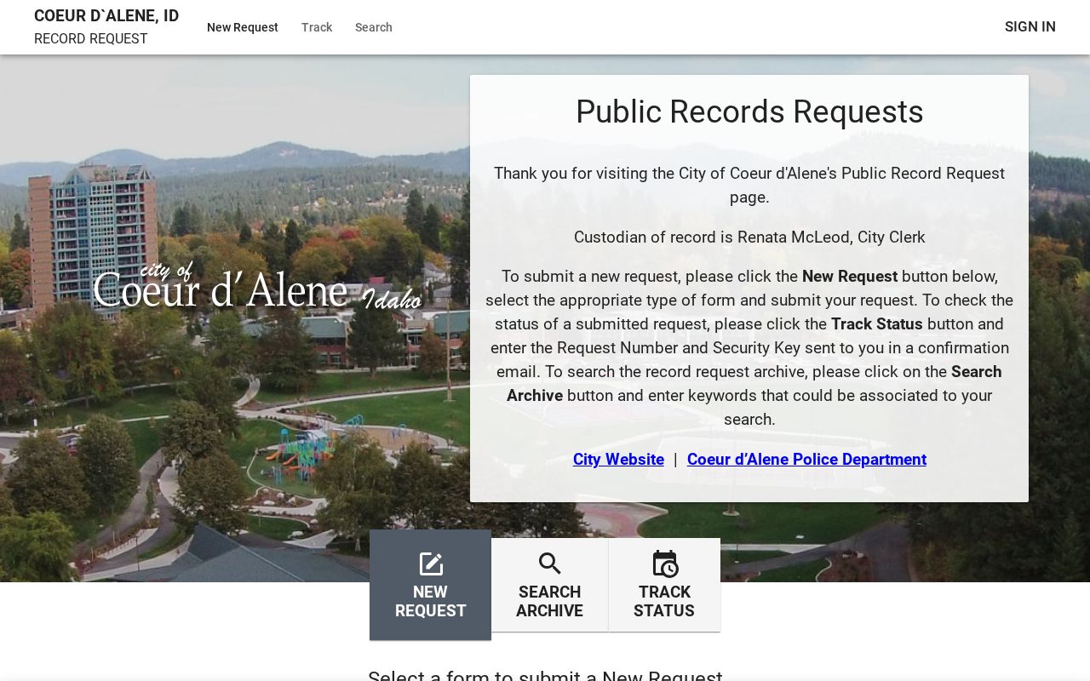Click the City of Coeur d'Alene Idaho logo

point(257,287)
